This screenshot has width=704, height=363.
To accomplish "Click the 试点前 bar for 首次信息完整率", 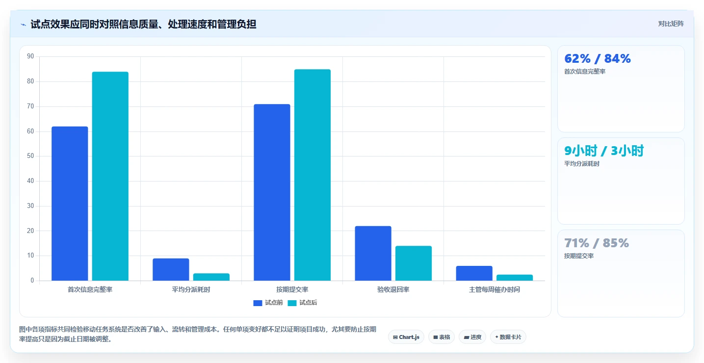I will tap(70, 204).
